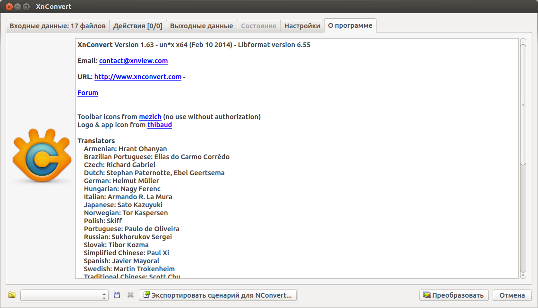
Task: Open the script preset combo box
Action: [65, 295]
